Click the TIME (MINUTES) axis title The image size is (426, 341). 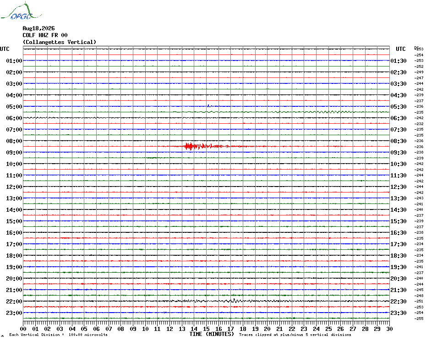[x=212, y=334]
